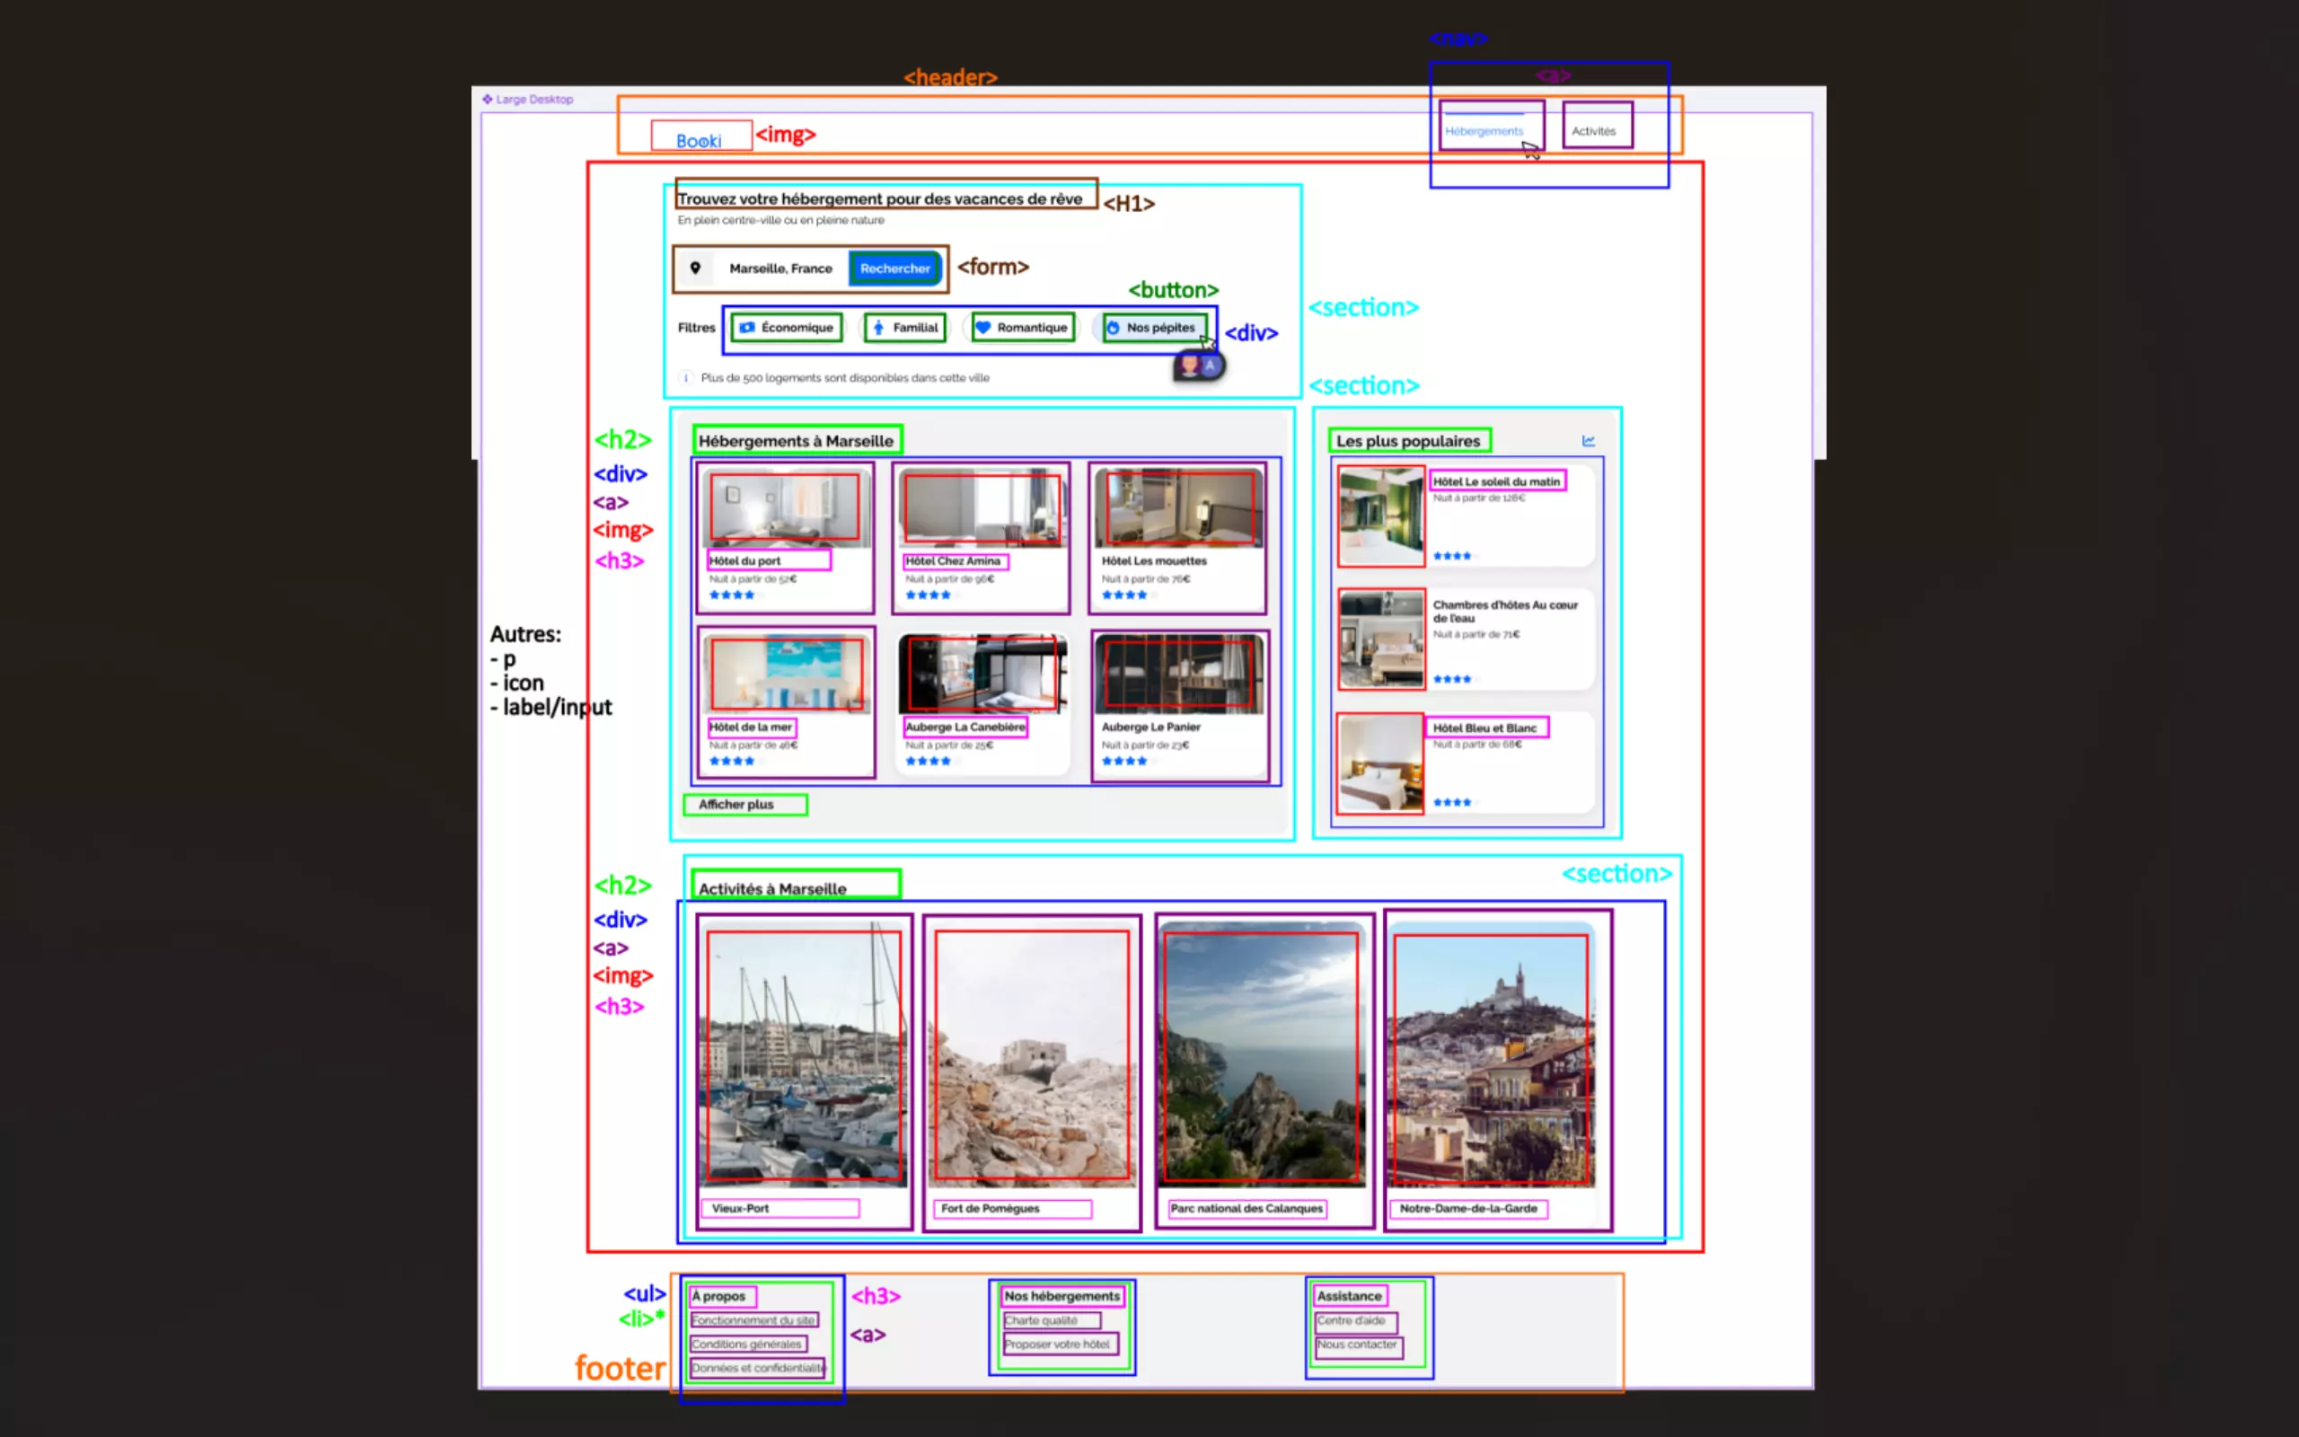The image size is (2299, 1437).
Task: Click the user avatar bubble near filters
Action: click(x=1198, y=366)
